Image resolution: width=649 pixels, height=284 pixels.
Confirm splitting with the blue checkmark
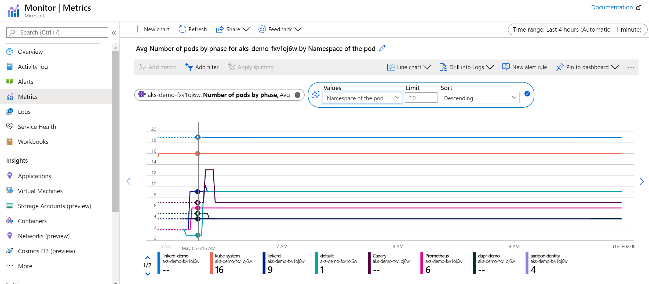coord(527,94)
